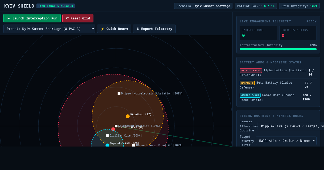The width and height of the screenshot is (324, 170).
Task: Launch the Interception Run
Action: pos(32,18)
